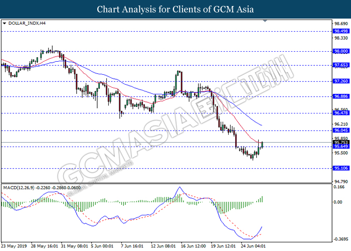Select the 96.478 price level label
The height and width of the screenshot is (251, 351).
[x=341, y=113]
